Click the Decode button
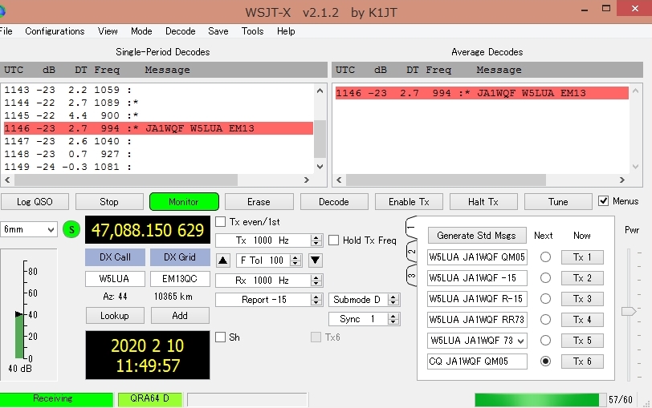This screenshot has width=652, height=408. [x=333, y=202]
